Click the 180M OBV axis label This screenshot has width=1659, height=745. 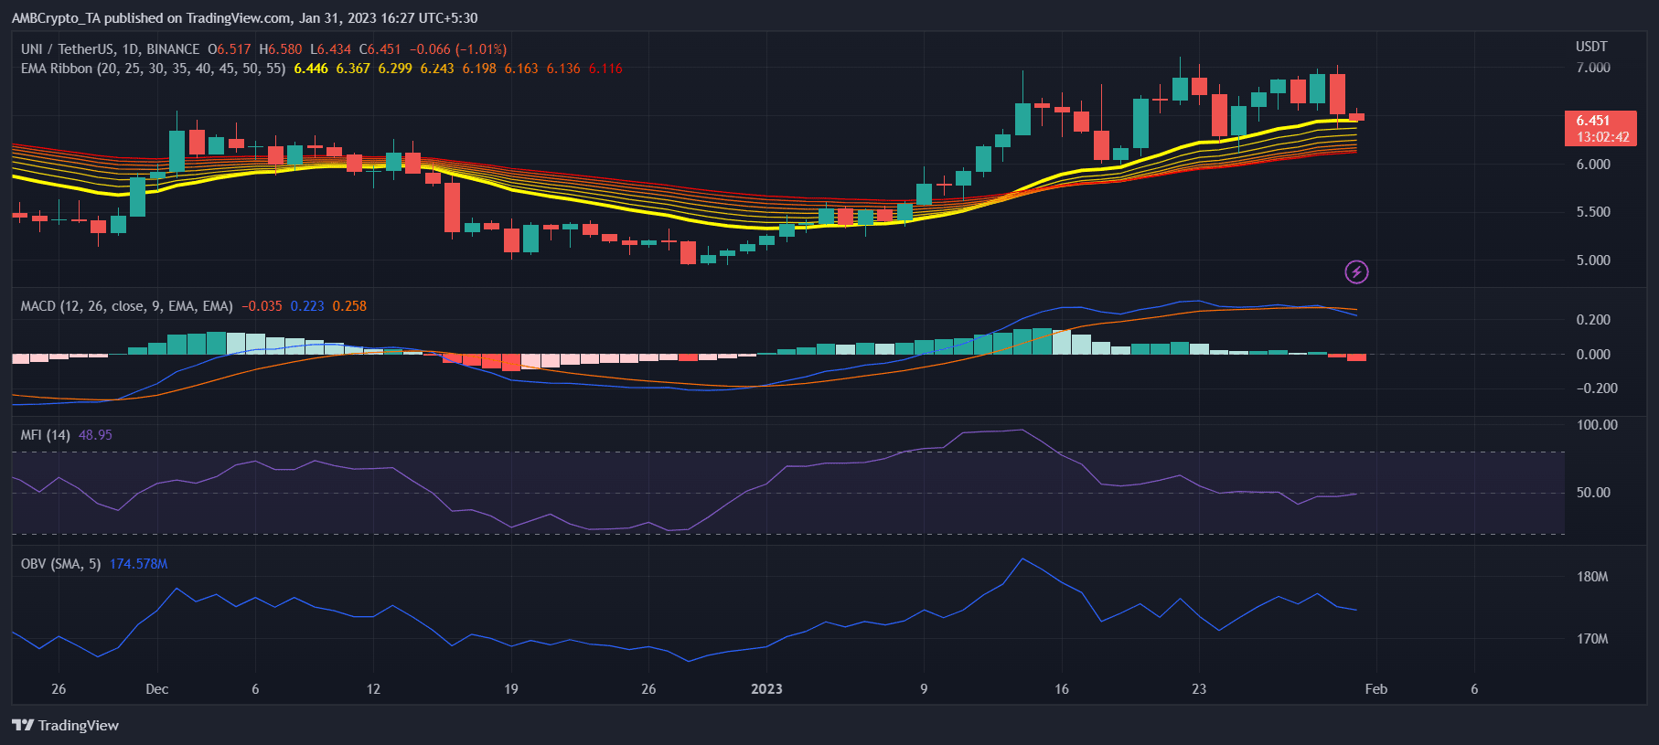1592,577
